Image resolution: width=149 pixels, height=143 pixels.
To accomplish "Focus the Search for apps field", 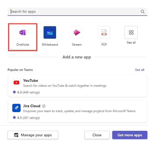I will [78, 12].
